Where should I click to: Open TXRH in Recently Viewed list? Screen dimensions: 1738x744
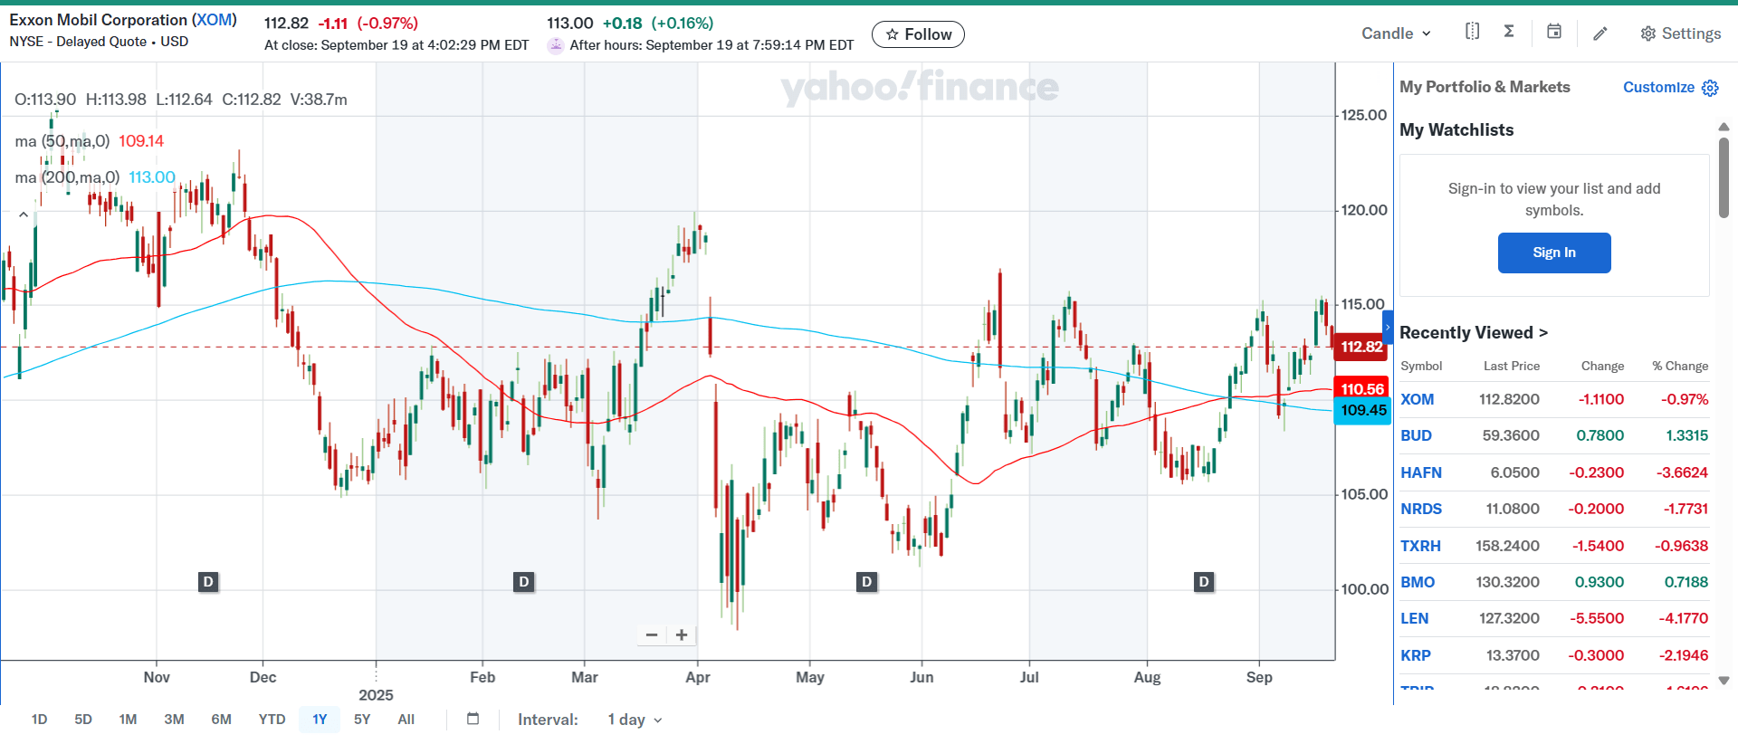[x=1420, y=546]
